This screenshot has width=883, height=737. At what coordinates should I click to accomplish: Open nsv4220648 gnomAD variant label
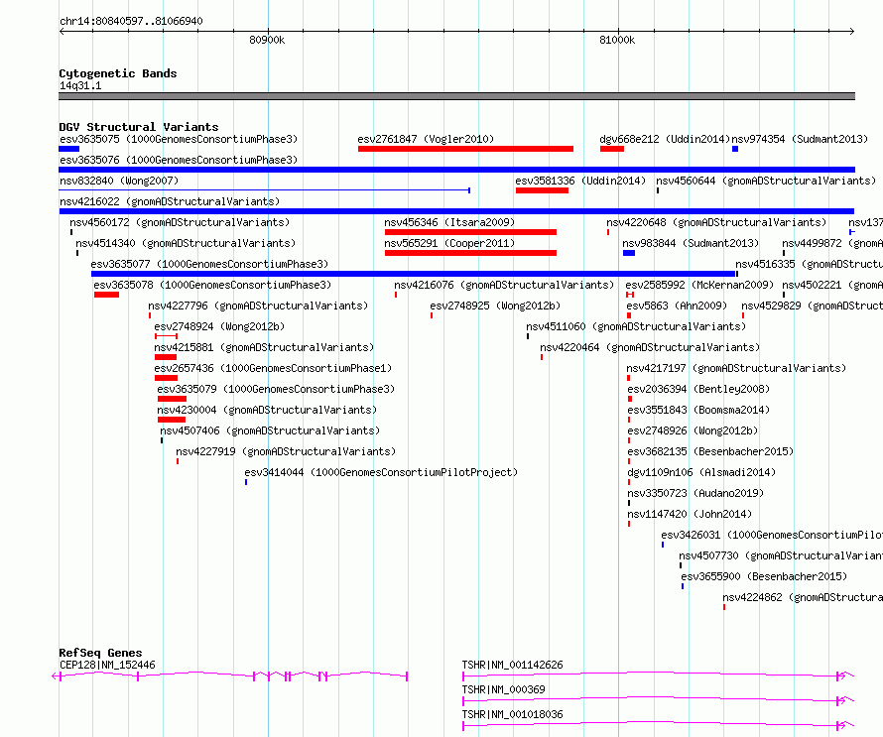click(716, 222)
